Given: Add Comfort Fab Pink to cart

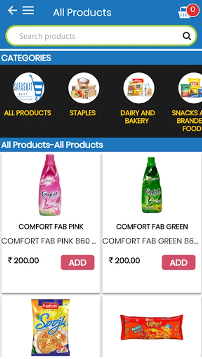Looking at the screenshot, I should pos(77,262).
